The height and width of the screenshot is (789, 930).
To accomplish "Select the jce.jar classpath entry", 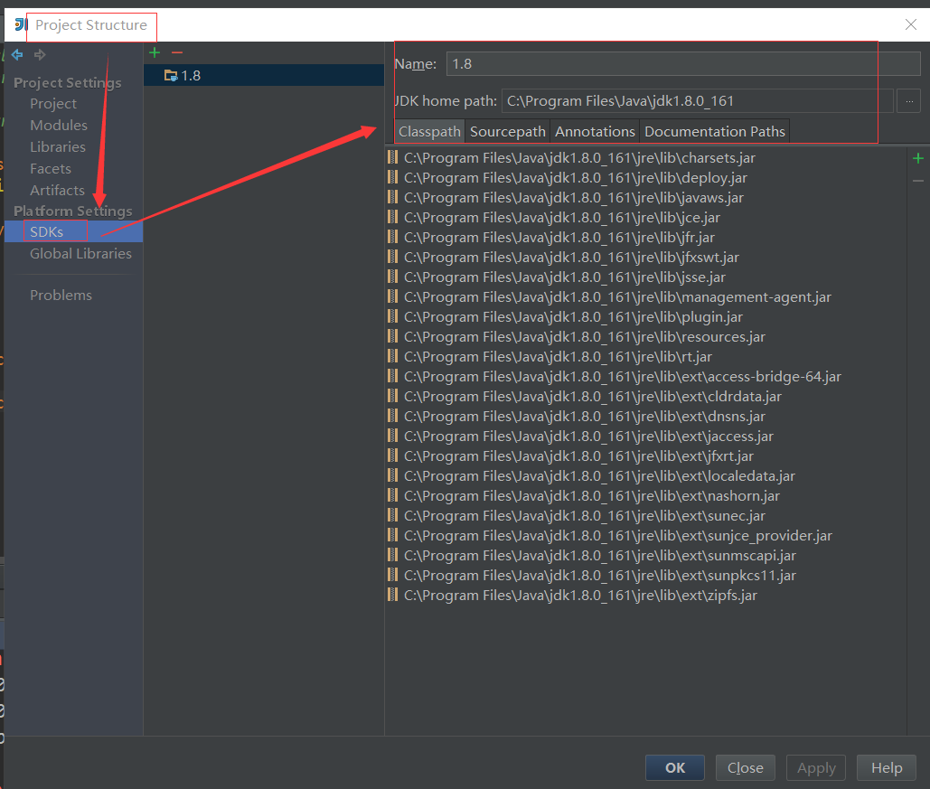I will pos(561,218).
